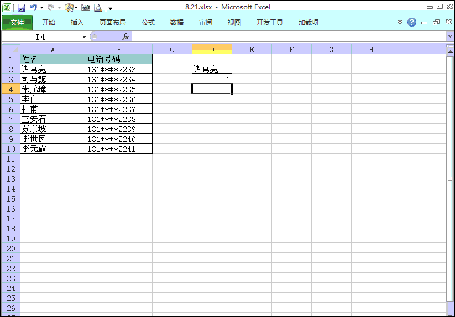The image size is (455, 317).
Task: Click the camera icon in quick access toolbar
Action: tap(86, 8)
